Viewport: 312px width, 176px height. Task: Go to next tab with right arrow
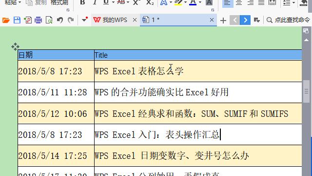click(245, 20)
